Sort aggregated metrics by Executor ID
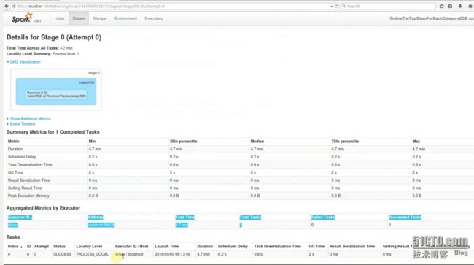 (x=20, y=218)
